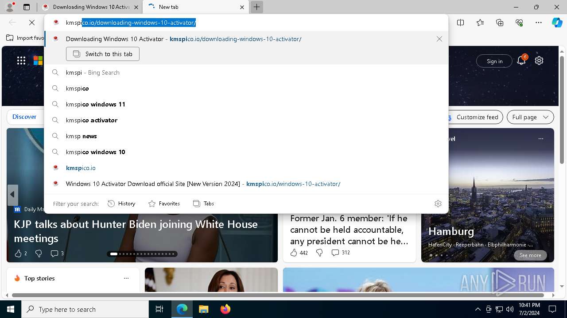Open page settings gear on MSN
The height and width of the screenshot is (318, 567).
pyautogui.click(x=539, y=61)
